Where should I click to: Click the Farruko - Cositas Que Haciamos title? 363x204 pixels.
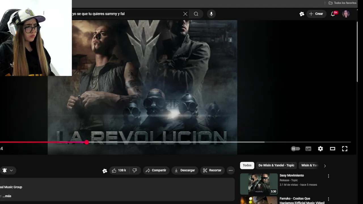[x=302, y=201]
